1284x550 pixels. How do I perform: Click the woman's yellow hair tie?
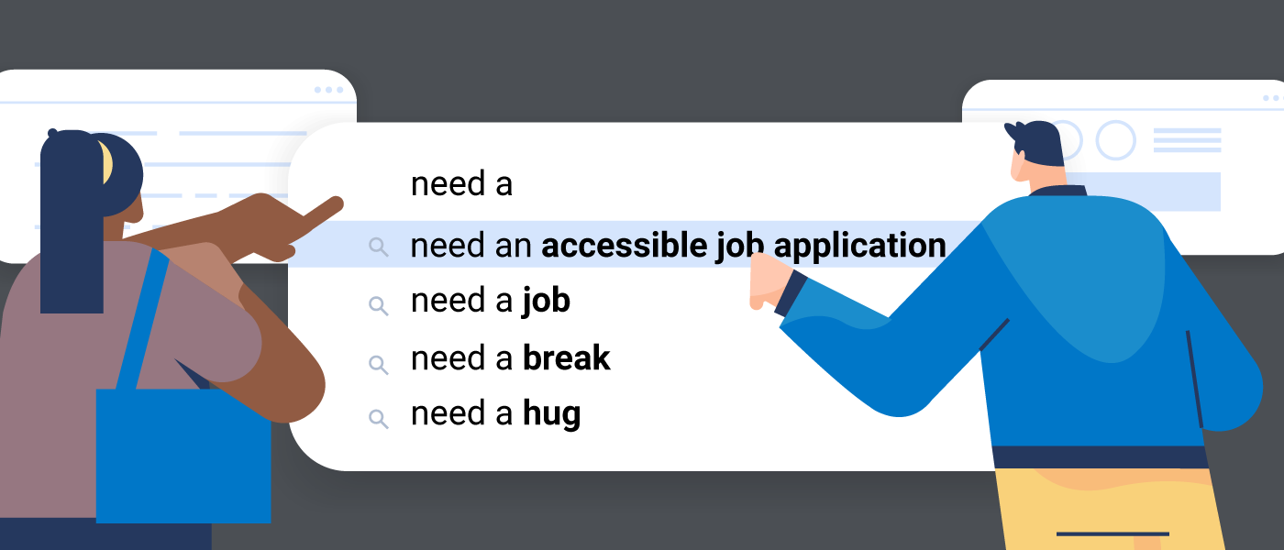(x=108, y=162)
